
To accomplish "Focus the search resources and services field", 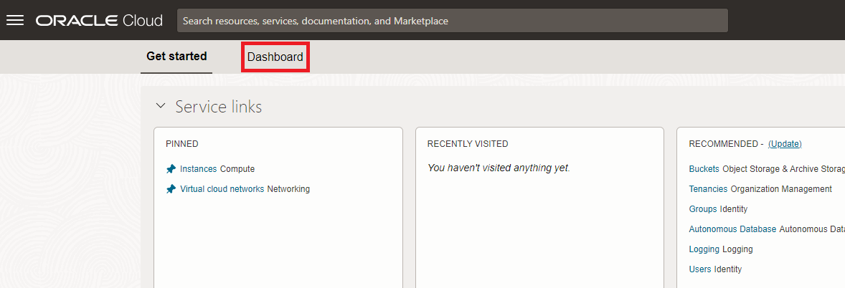I will 452,21.
